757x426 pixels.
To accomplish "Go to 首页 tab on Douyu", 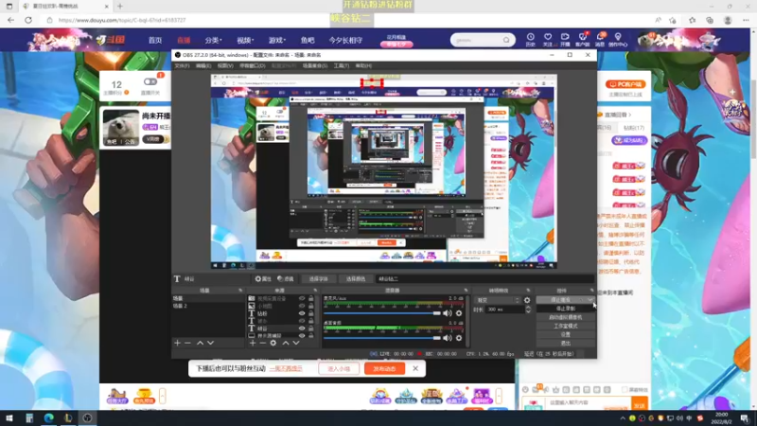I will click(155, 40).
